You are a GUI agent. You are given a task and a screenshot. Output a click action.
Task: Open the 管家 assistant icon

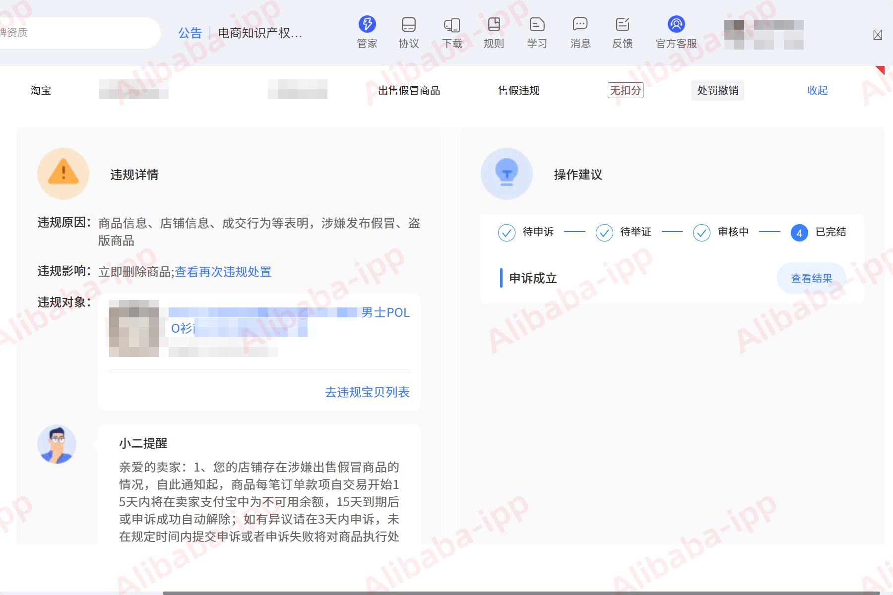click(367, 24)
